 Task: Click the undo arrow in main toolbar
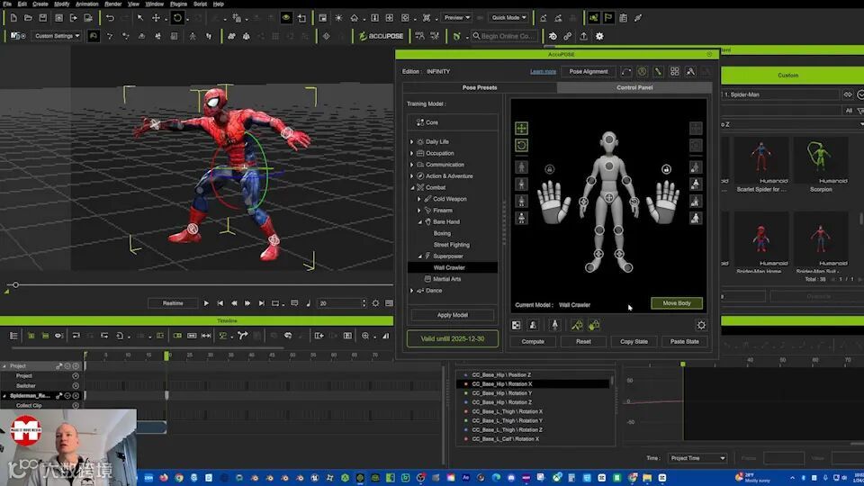110,17
